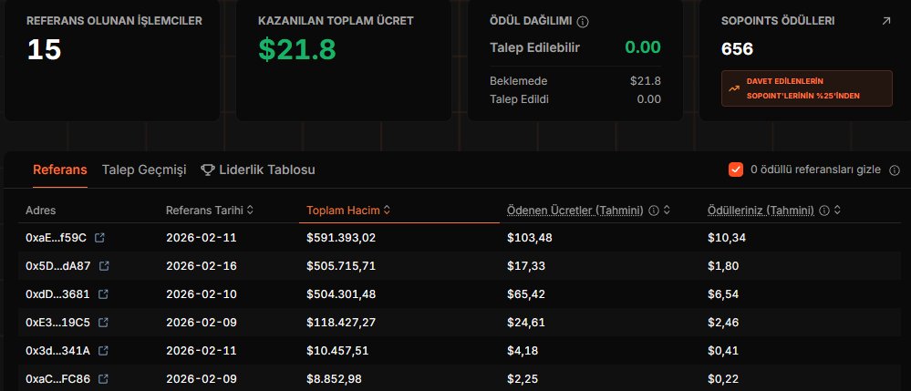Open Sopoints Ödülleri arrow link
The width and height of the screenshot is (911, 391).
(886, 21)
